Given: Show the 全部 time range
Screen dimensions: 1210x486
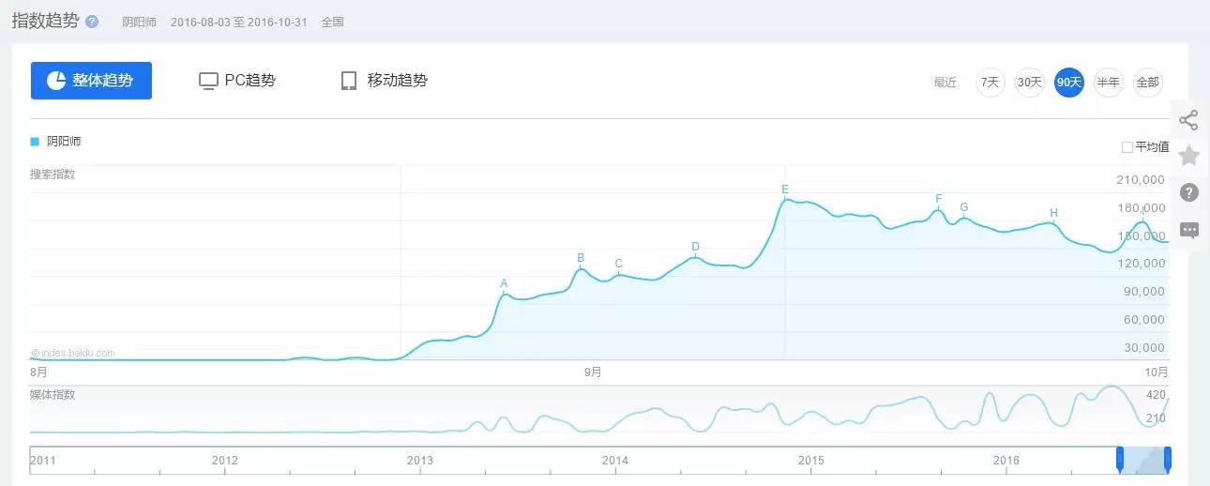Looking at the screenshot, I should tap(1148, 83).
